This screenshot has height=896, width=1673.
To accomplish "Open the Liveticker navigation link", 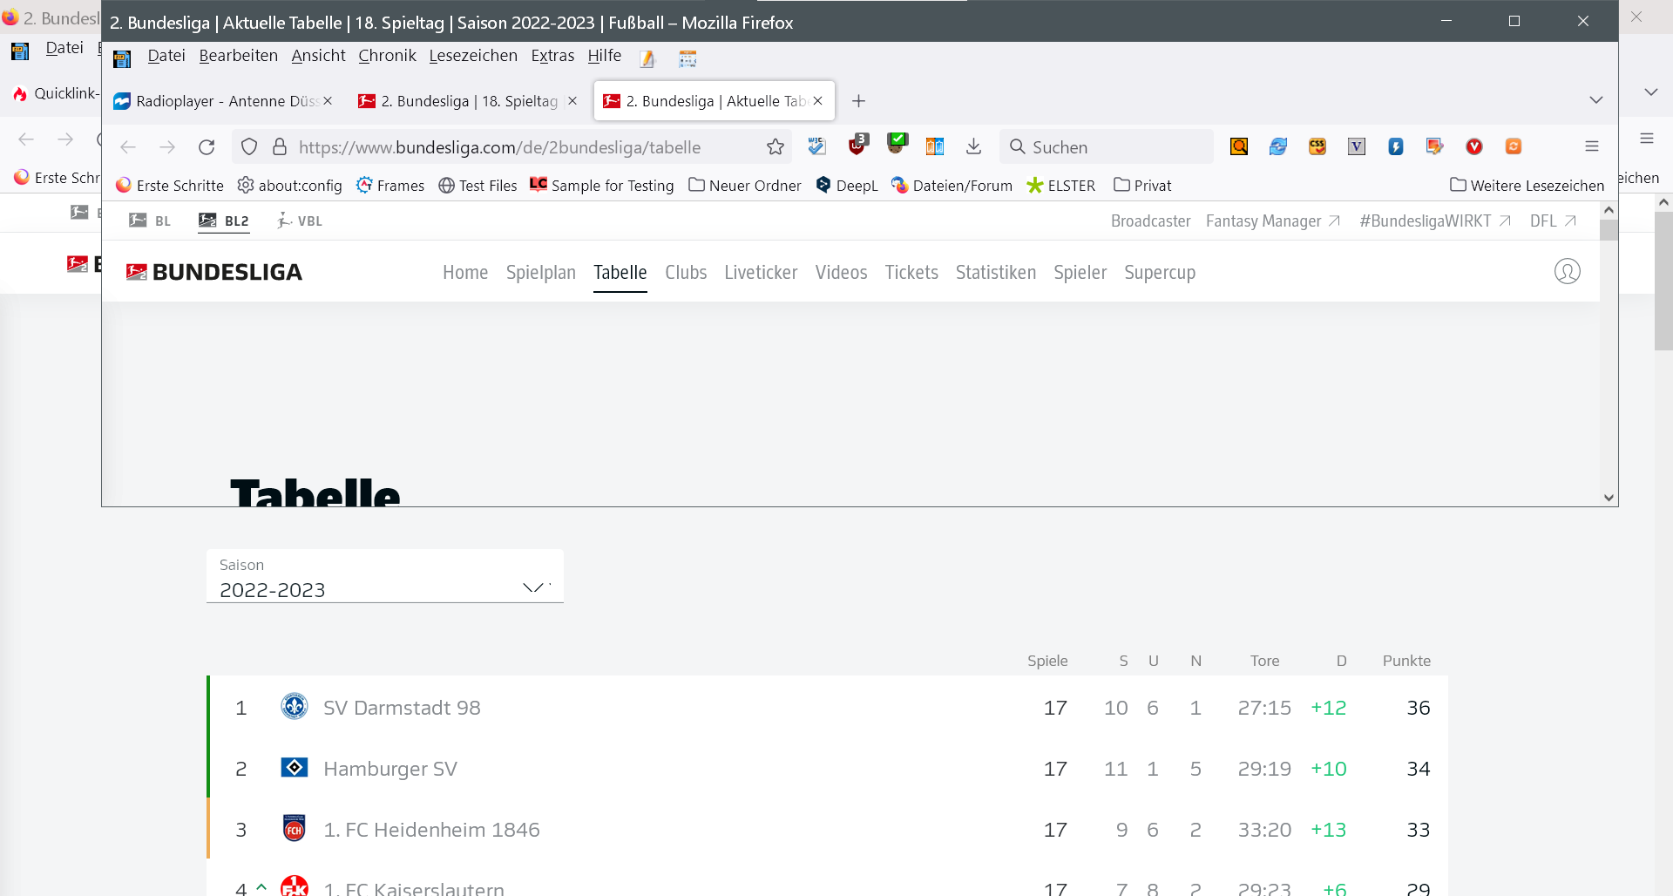I will 761,273.
